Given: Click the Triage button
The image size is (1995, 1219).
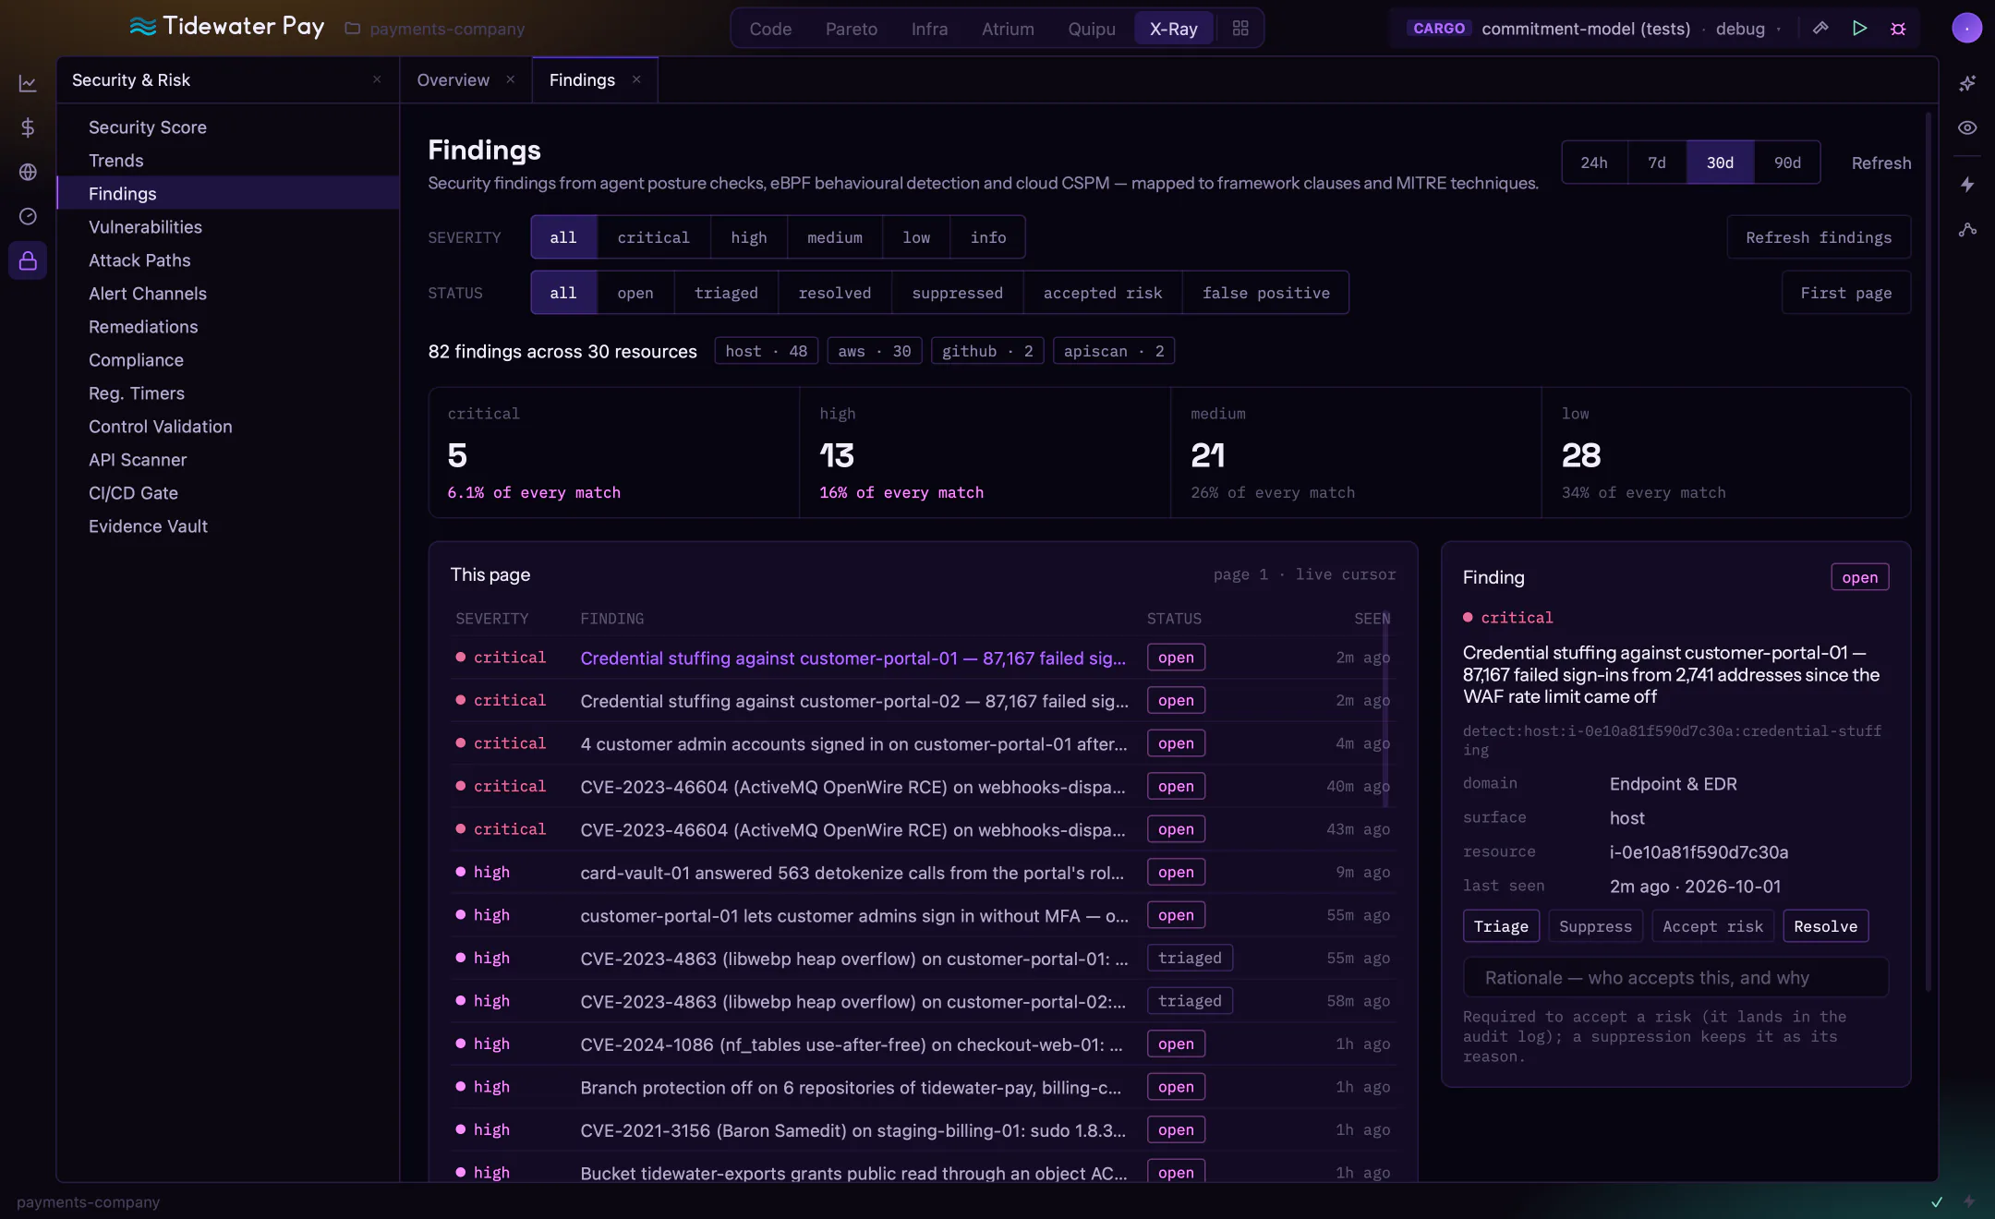Looking at the screenshot, I should coord(1501,926).
